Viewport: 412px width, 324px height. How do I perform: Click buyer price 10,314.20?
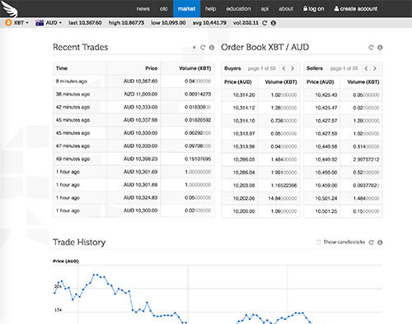pyautogui.click(x=244, y=95)
